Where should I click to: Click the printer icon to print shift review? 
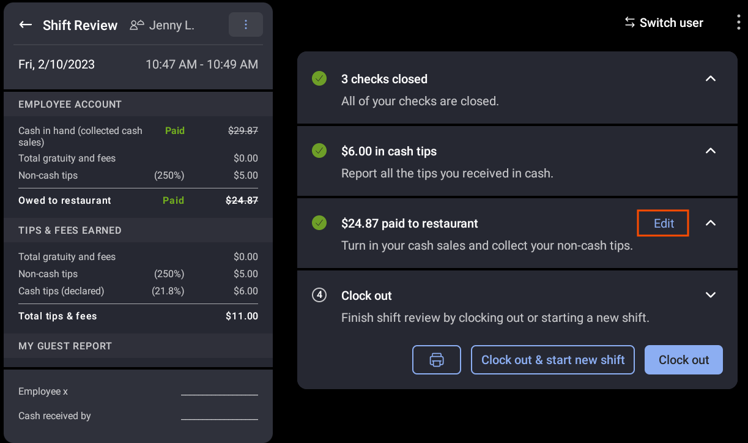[436, 360]
